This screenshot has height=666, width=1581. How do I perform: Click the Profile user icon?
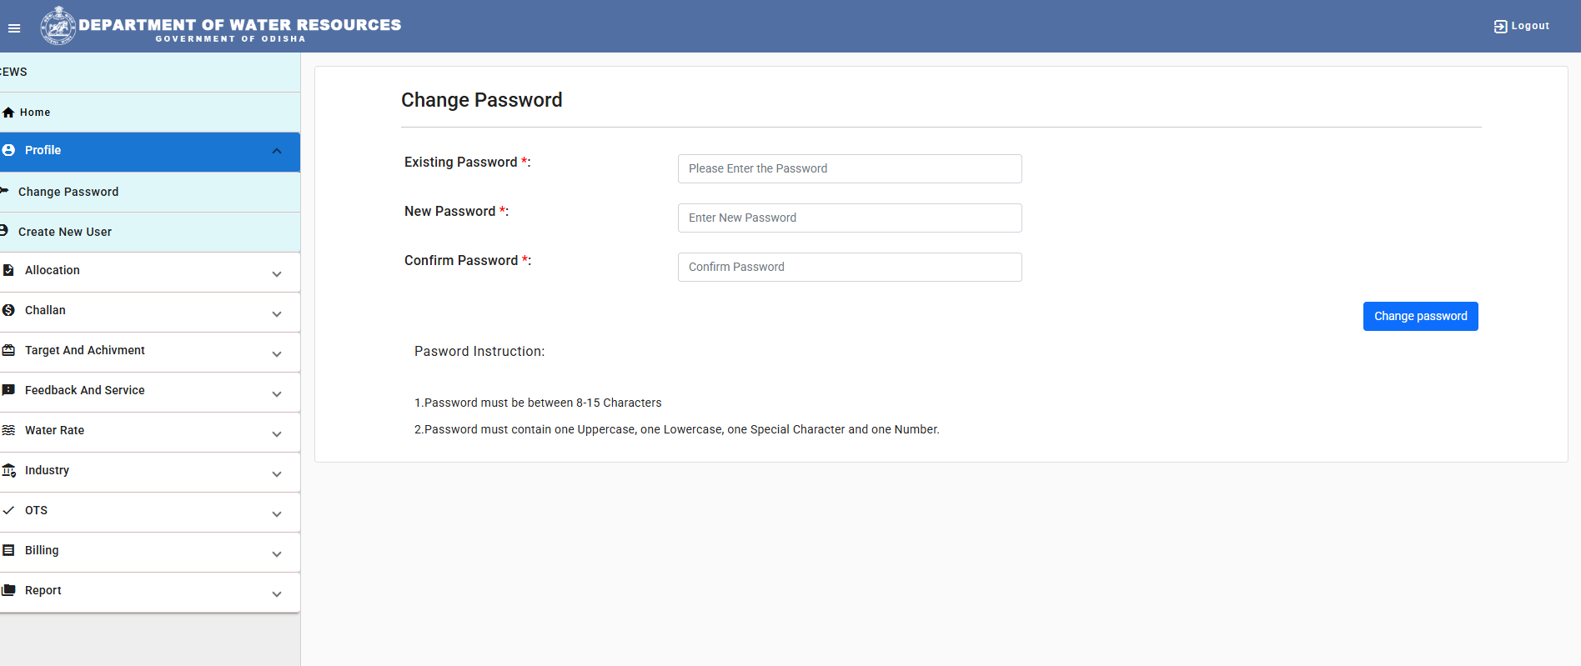8,150
